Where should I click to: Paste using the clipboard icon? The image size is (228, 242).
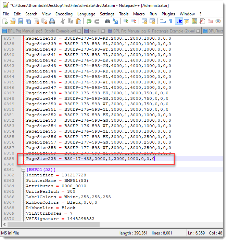click(x=78, y=21)
